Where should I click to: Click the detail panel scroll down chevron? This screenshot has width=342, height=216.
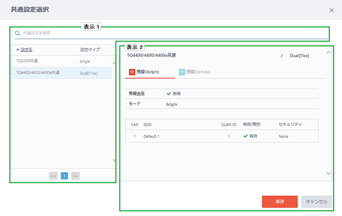point(328,173)
